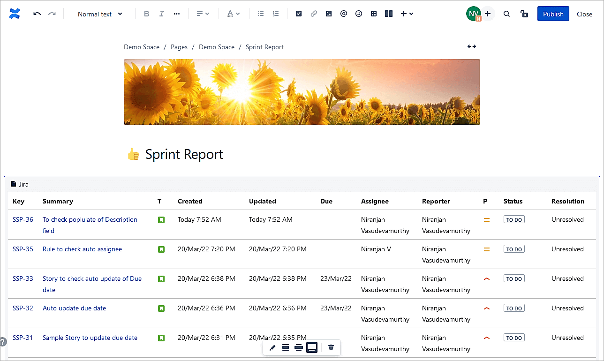Screen dimensions: 604x361
Task: Undo the last edit
Action: point(37,14)
